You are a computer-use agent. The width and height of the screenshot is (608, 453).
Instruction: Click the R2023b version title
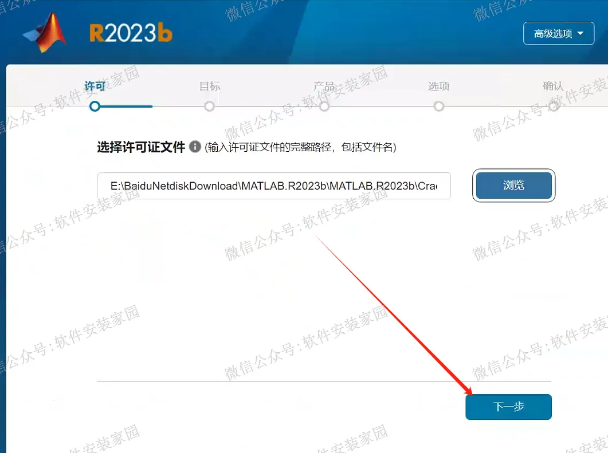(131, 33)
